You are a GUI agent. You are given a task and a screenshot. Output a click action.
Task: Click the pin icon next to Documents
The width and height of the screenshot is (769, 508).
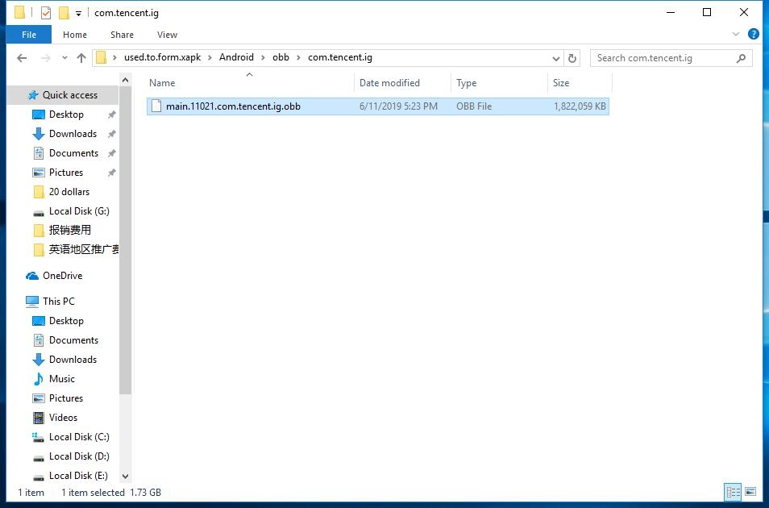tap(111, 152)
